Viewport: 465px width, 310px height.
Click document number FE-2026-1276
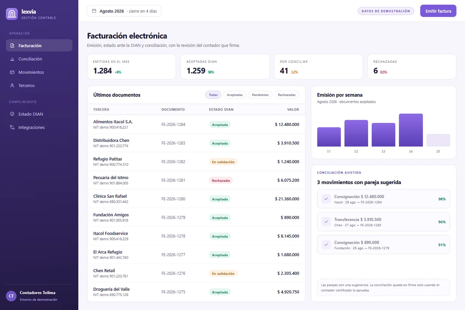coord(173,273)
